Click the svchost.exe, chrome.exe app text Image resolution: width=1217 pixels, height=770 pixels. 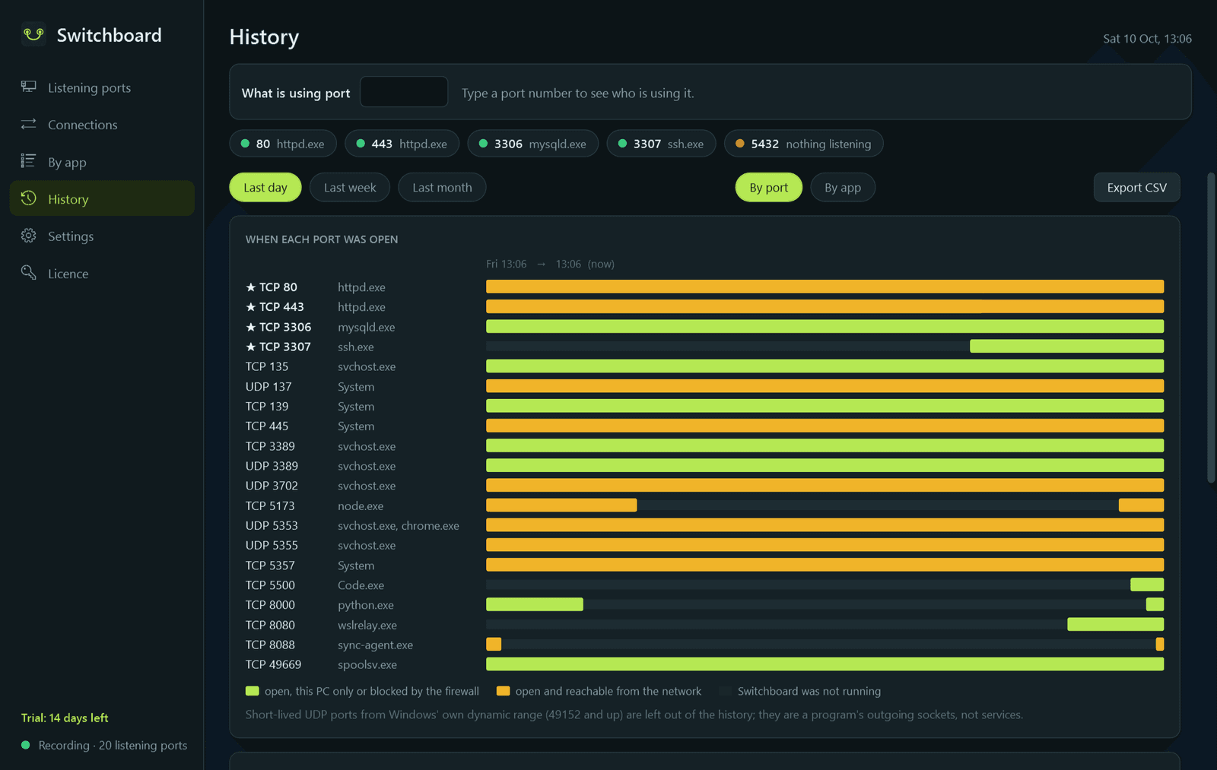point(399,525)
